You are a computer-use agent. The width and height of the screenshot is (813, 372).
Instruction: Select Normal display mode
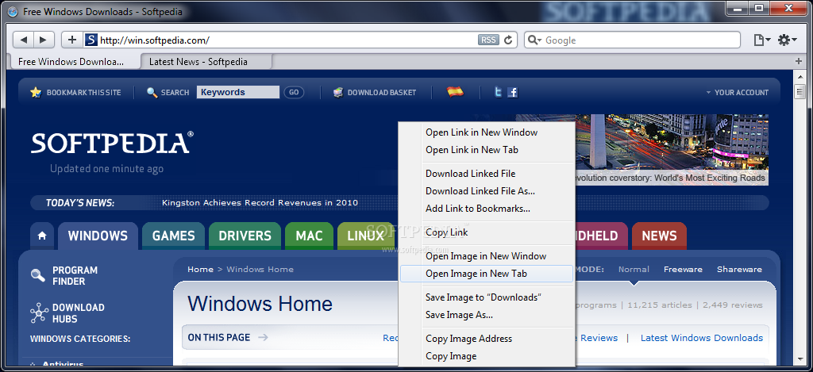pos(634,269)
